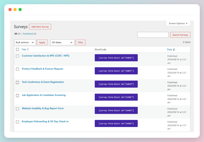This screenshot has height=142, width=204.
Task: Click the green maximize window button
Action: point(20,10)
